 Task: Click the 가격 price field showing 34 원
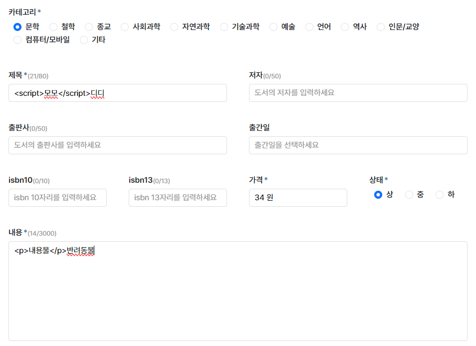pos(298,198)
